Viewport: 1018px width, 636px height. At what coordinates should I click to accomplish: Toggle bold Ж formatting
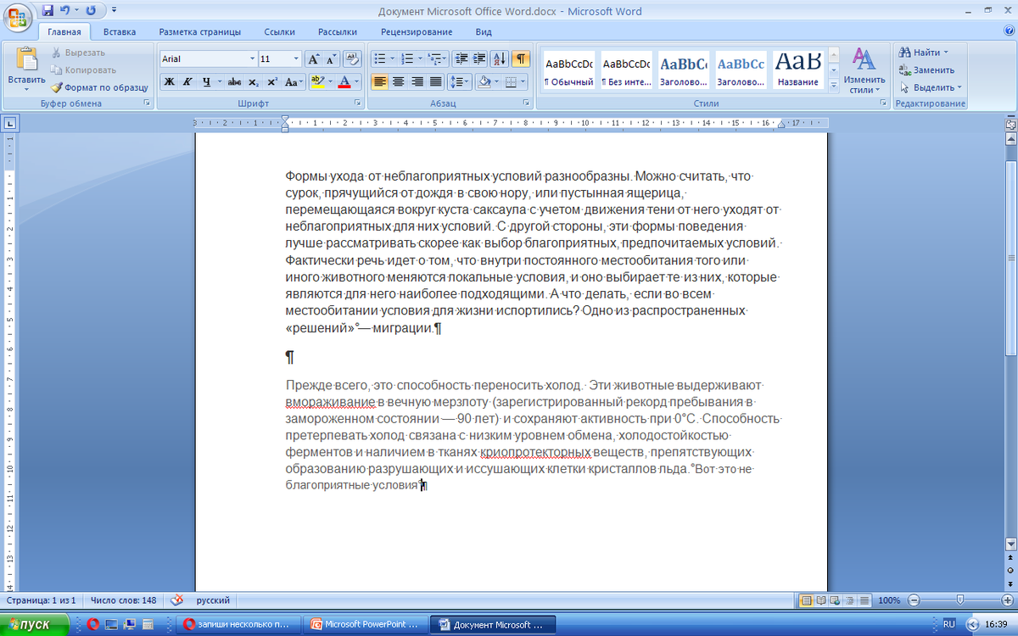[x=169, y=82]
